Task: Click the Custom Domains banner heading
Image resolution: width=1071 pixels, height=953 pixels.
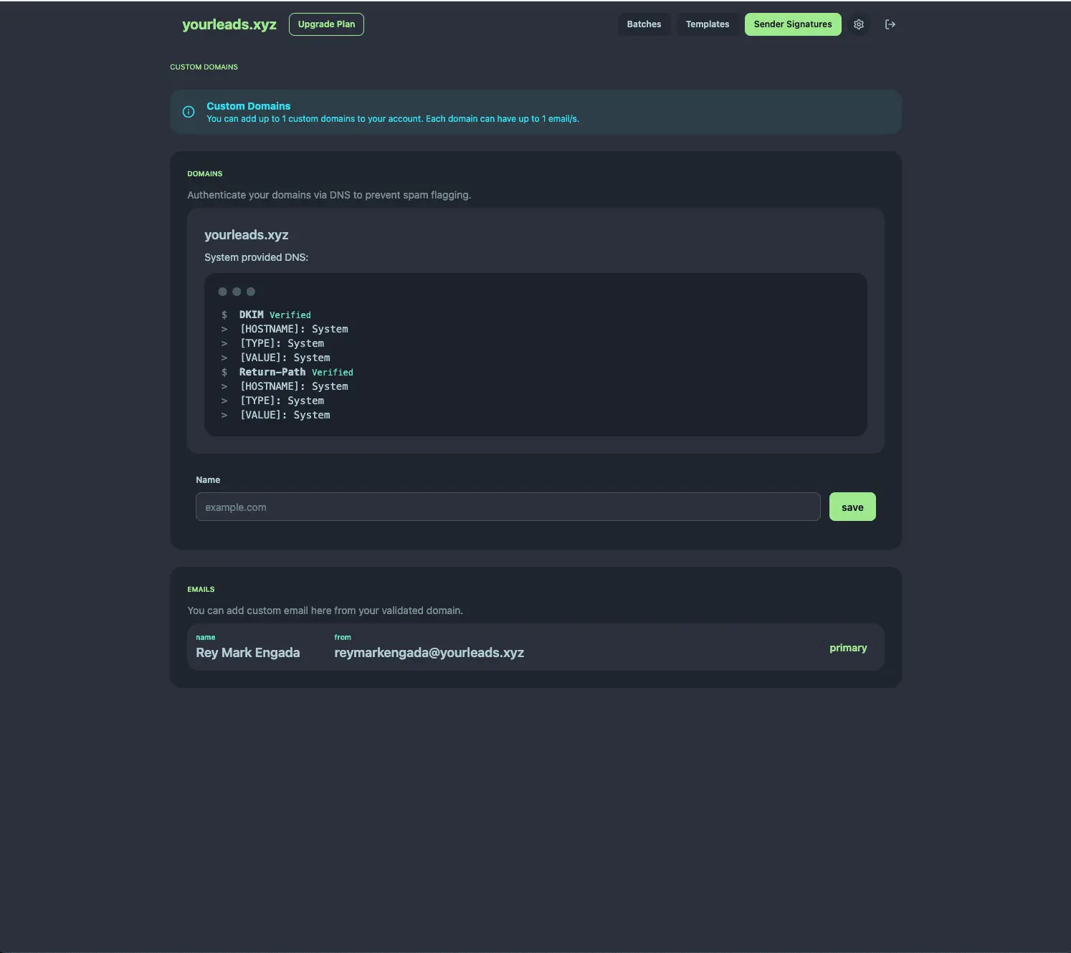Action: click(x=248, y=106)
